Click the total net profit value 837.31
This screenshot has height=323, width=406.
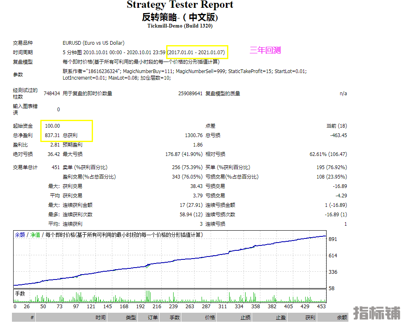[52, 135]
